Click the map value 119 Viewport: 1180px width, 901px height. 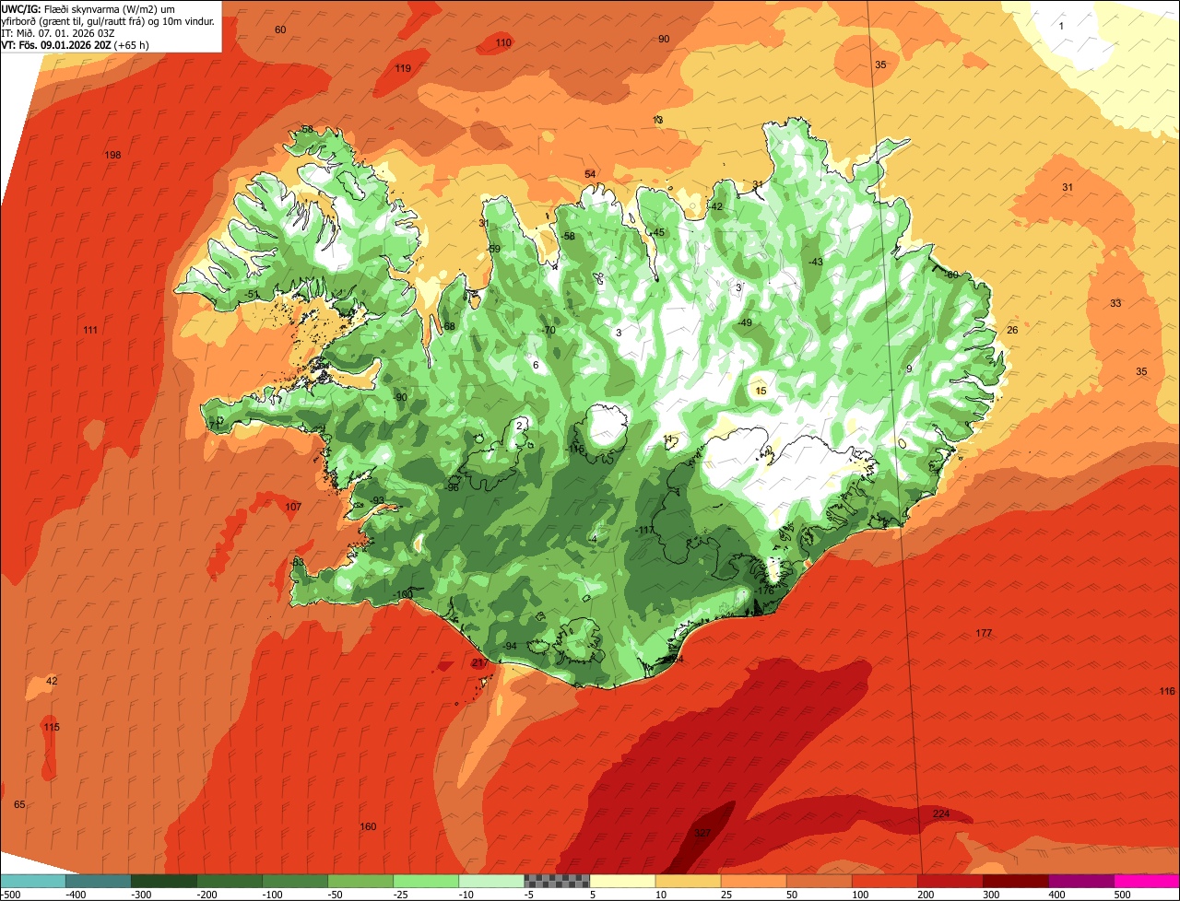tap(403, 68)
